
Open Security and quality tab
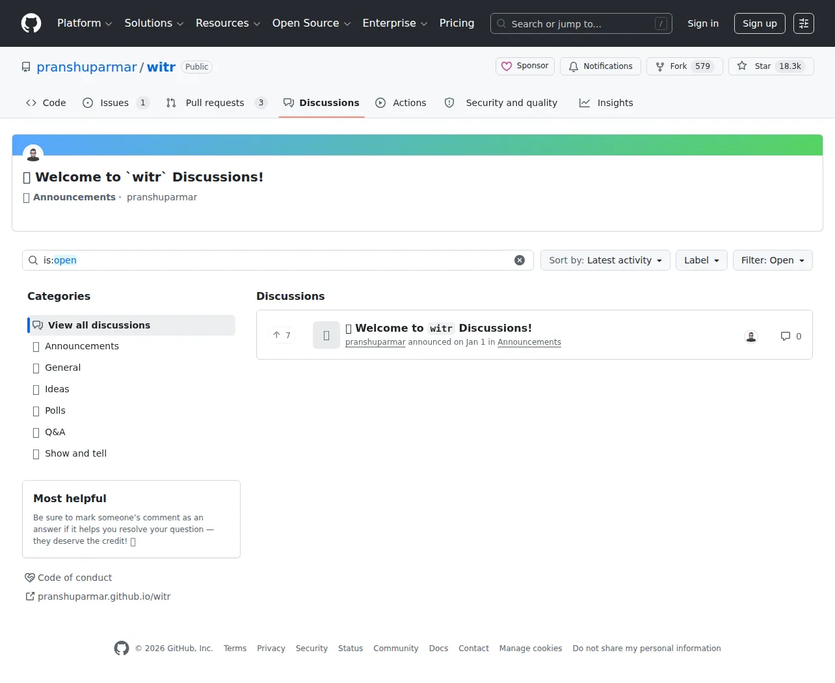[x=501, y=103]
